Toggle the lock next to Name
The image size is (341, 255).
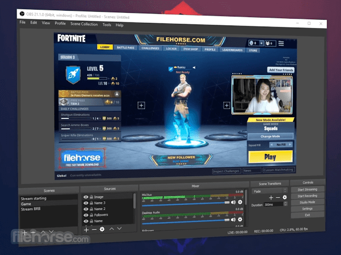tap(91, 221)
